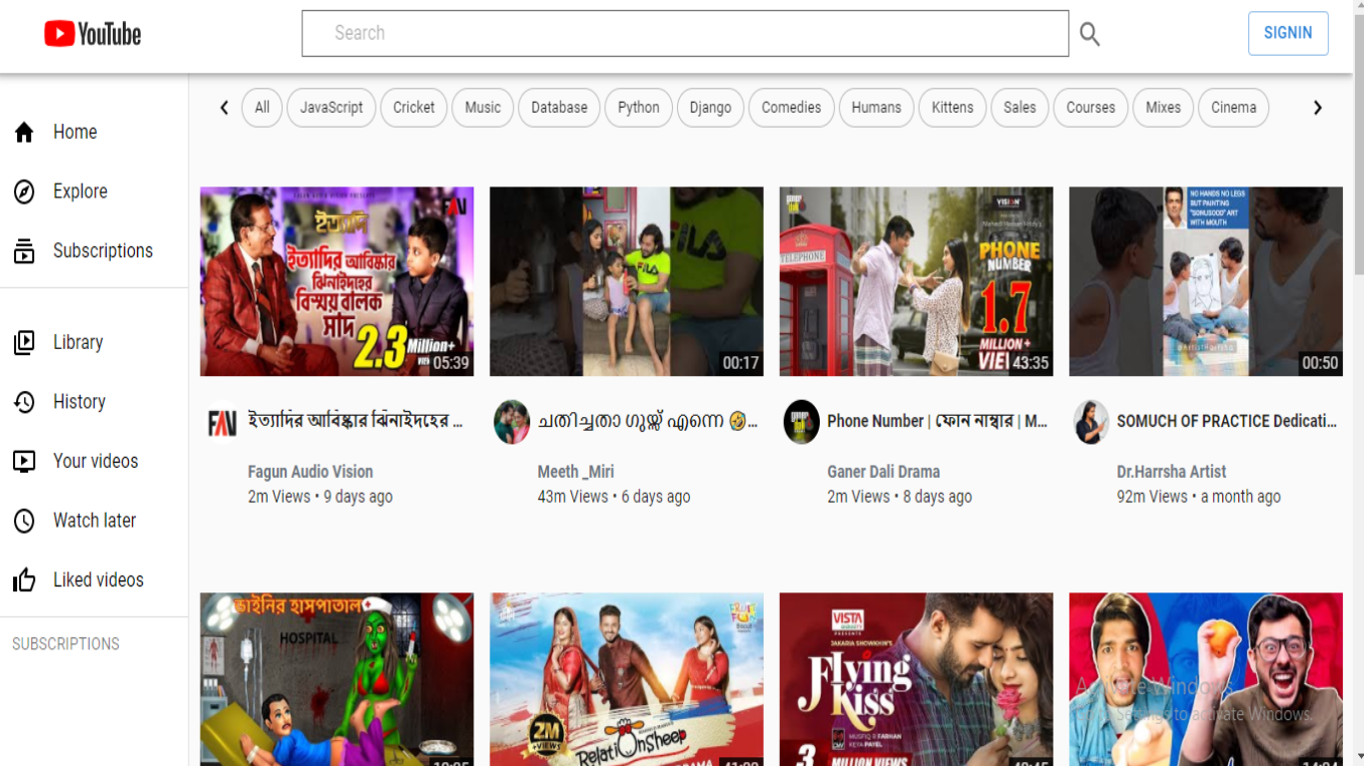Click the YouTube logo icon
The height and width of the screenshot is (766, 1364).
pyautogui.click(x=60, y=34)
